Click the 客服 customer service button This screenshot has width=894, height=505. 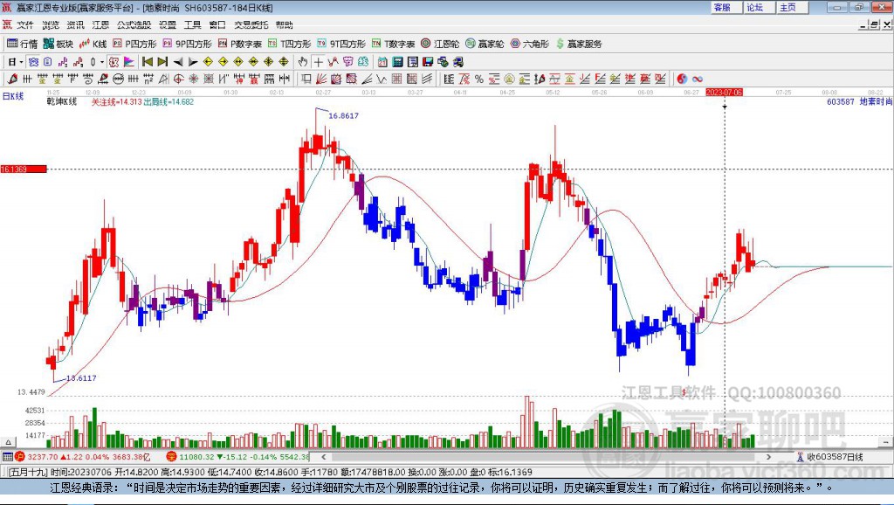click(x=722, y=7)
